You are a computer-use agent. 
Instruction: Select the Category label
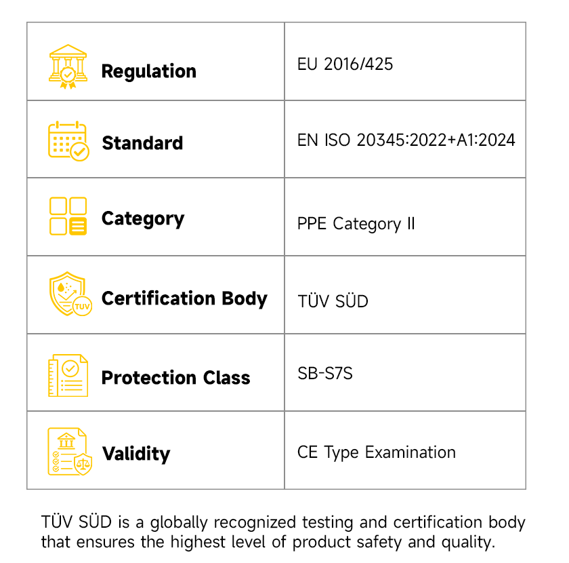tap(143, 219)
